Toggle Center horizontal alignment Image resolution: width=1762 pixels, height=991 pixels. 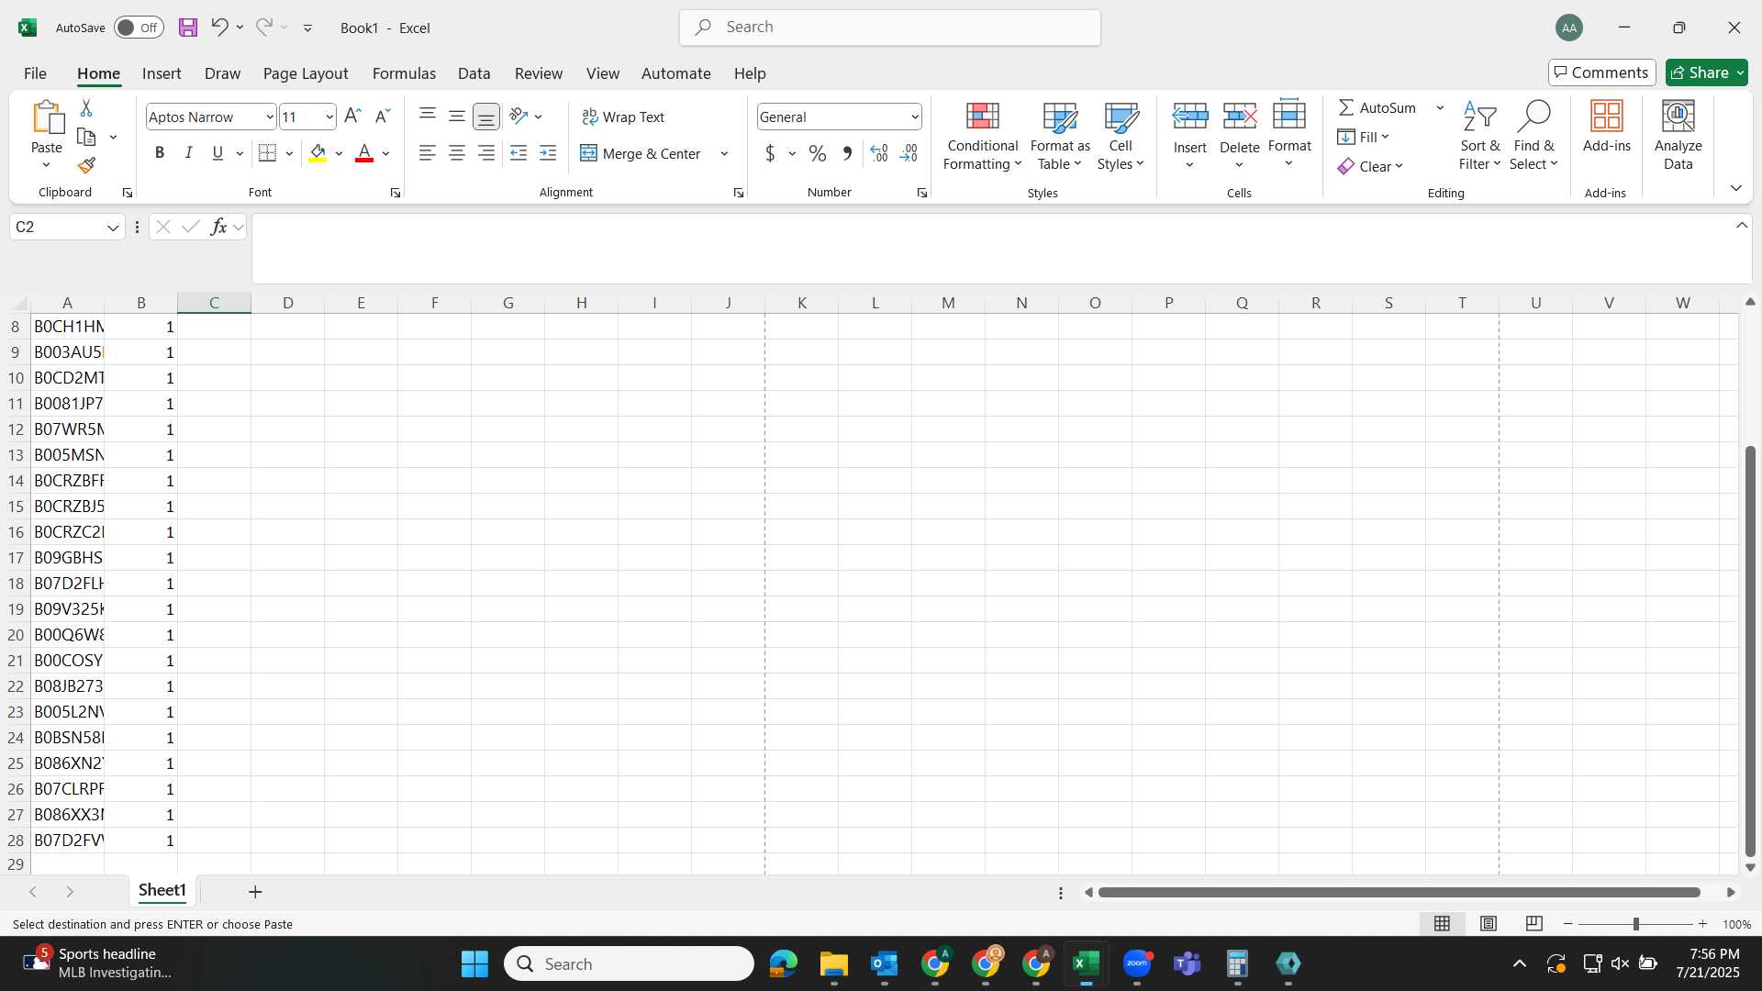pyautogui.click(x=457, y=153)
